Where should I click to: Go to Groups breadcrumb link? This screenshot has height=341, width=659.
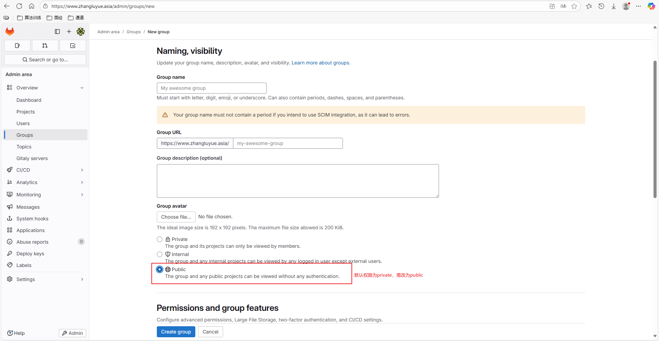pos(134,32)
